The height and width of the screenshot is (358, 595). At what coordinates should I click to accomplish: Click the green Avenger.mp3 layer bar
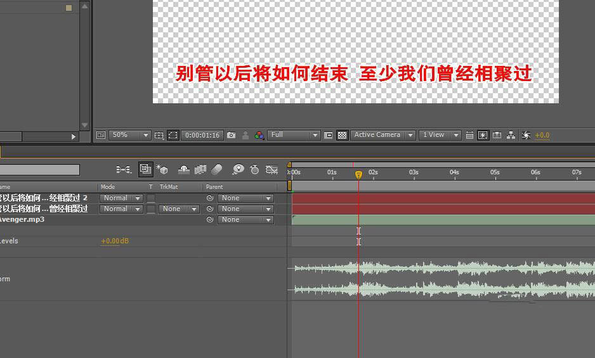tap(443, 220)
